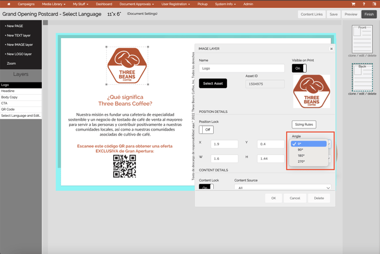
Task: Click the QR code on the postcard
Action: [124, 167]
